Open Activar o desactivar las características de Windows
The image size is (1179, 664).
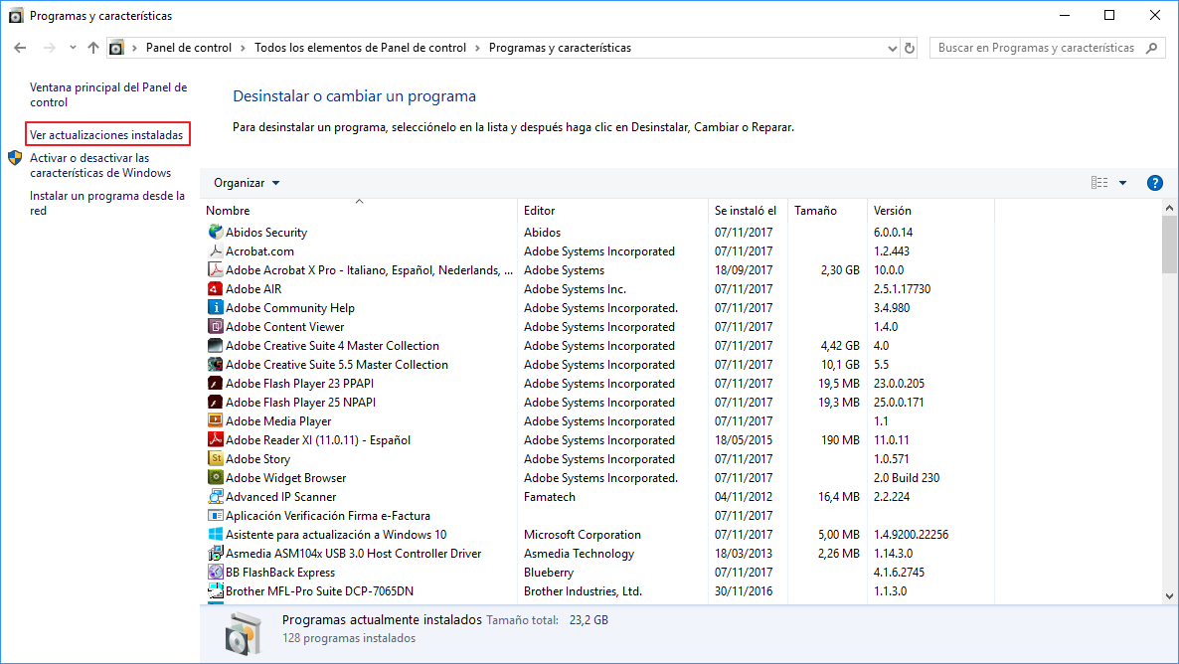100,165
